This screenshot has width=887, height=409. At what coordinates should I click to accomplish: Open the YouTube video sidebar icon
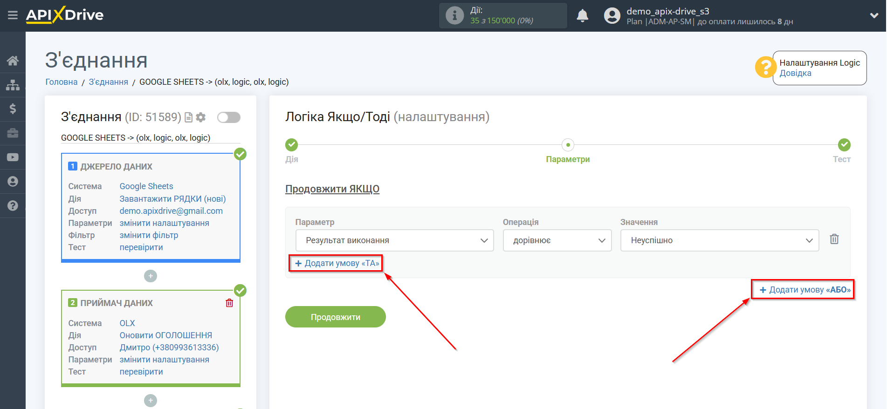pyautogui.click(x=13, y=157)
